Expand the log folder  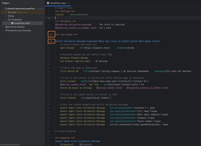6,16
